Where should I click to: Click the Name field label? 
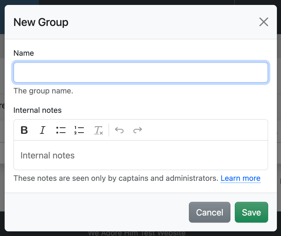pos(24,53)
